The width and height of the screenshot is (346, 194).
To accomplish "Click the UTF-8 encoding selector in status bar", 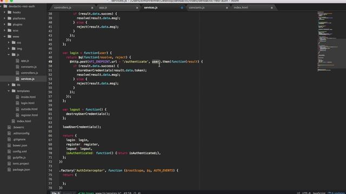I will (x=307, y=193).
